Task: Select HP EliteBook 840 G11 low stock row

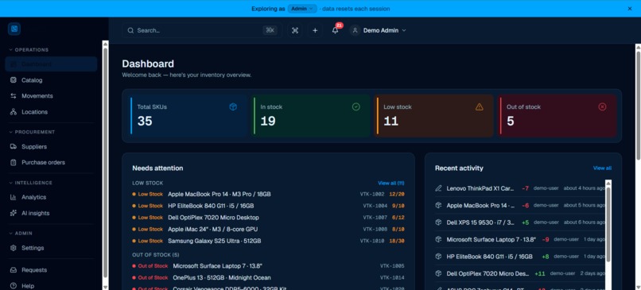Action: 268,206
